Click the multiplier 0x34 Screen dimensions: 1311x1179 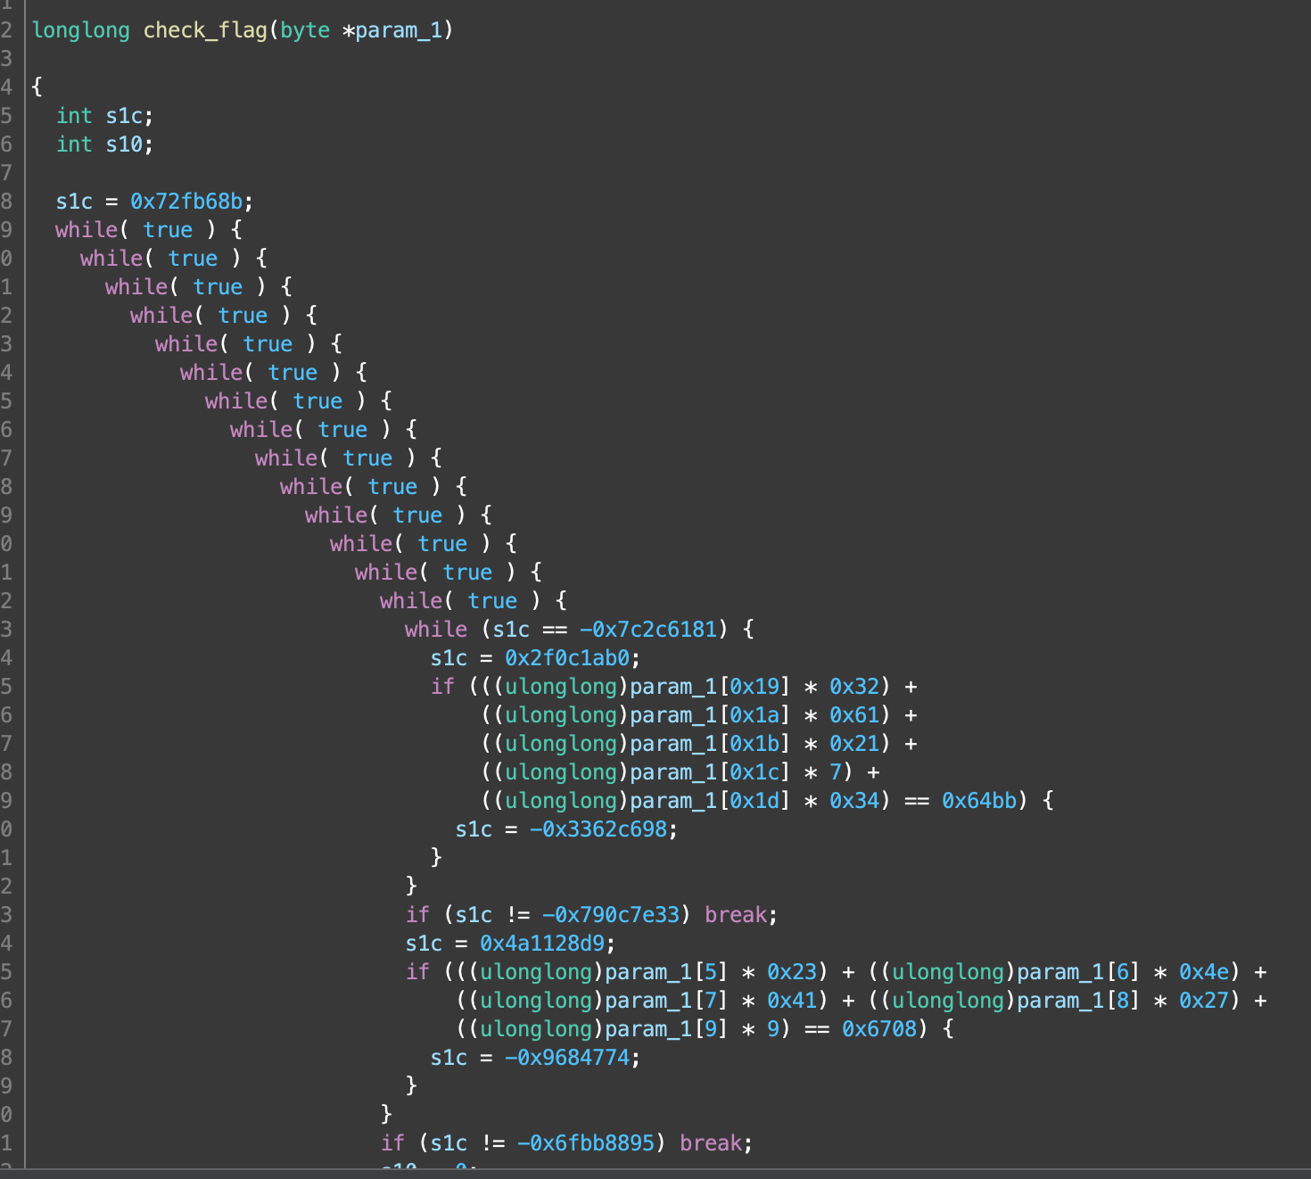coord(854,801)
